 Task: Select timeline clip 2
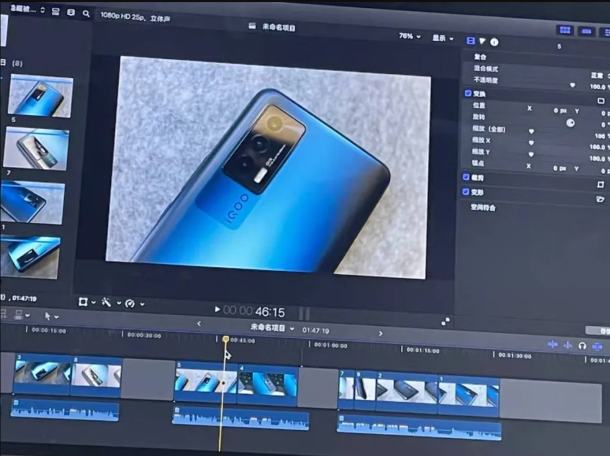407,392
